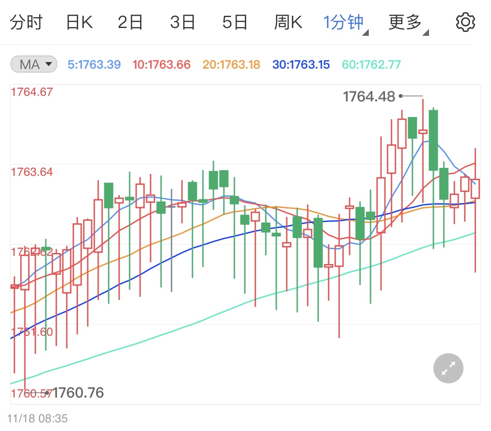
Task: Click the MA20 value 20:1763.18
Action: 231,65
